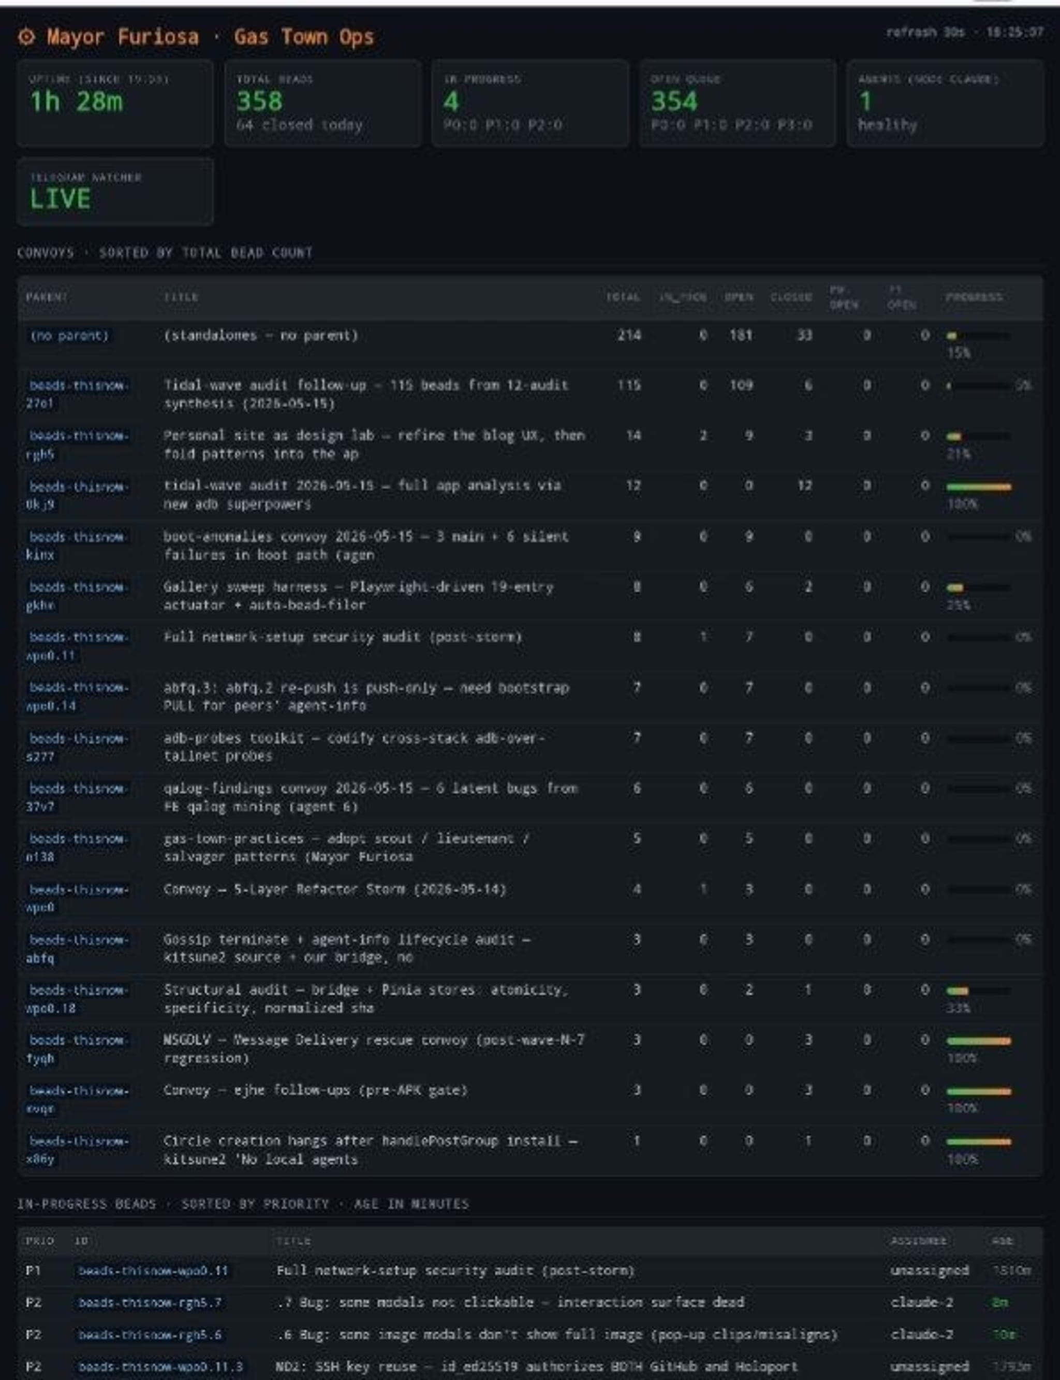The height and width of the screenshot is (1380, 1060).
Task: Select the Telegram Watcher LIVE card
Action: [115, 191]
